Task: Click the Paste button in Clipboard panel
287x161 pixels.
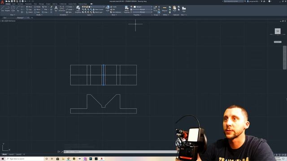Action: [x=174, y=8]
